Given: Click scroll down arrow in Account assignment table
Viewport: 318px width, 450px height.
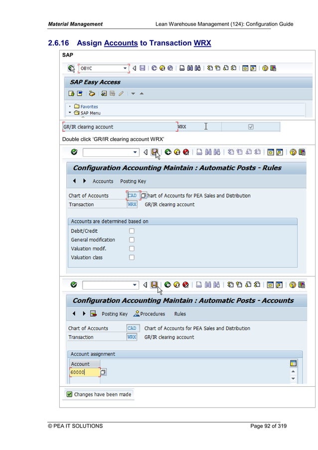Looking at the screenshot, I should (293, 378).
